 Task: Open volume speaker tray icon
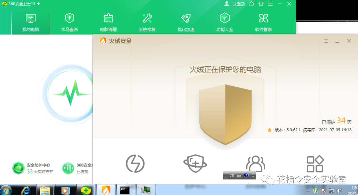coord(339,191)
